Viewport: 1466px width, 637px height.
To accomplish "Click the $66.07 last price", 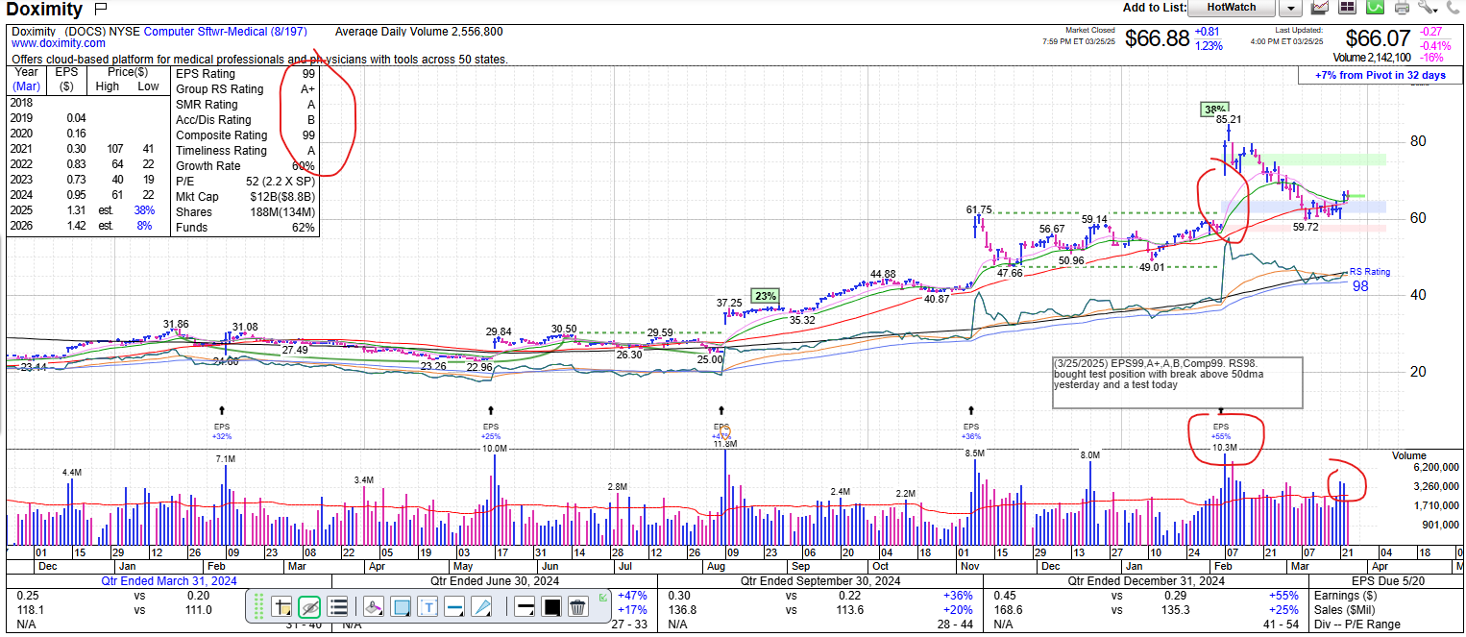I will pyautogui.click(x=1379, y=39).
